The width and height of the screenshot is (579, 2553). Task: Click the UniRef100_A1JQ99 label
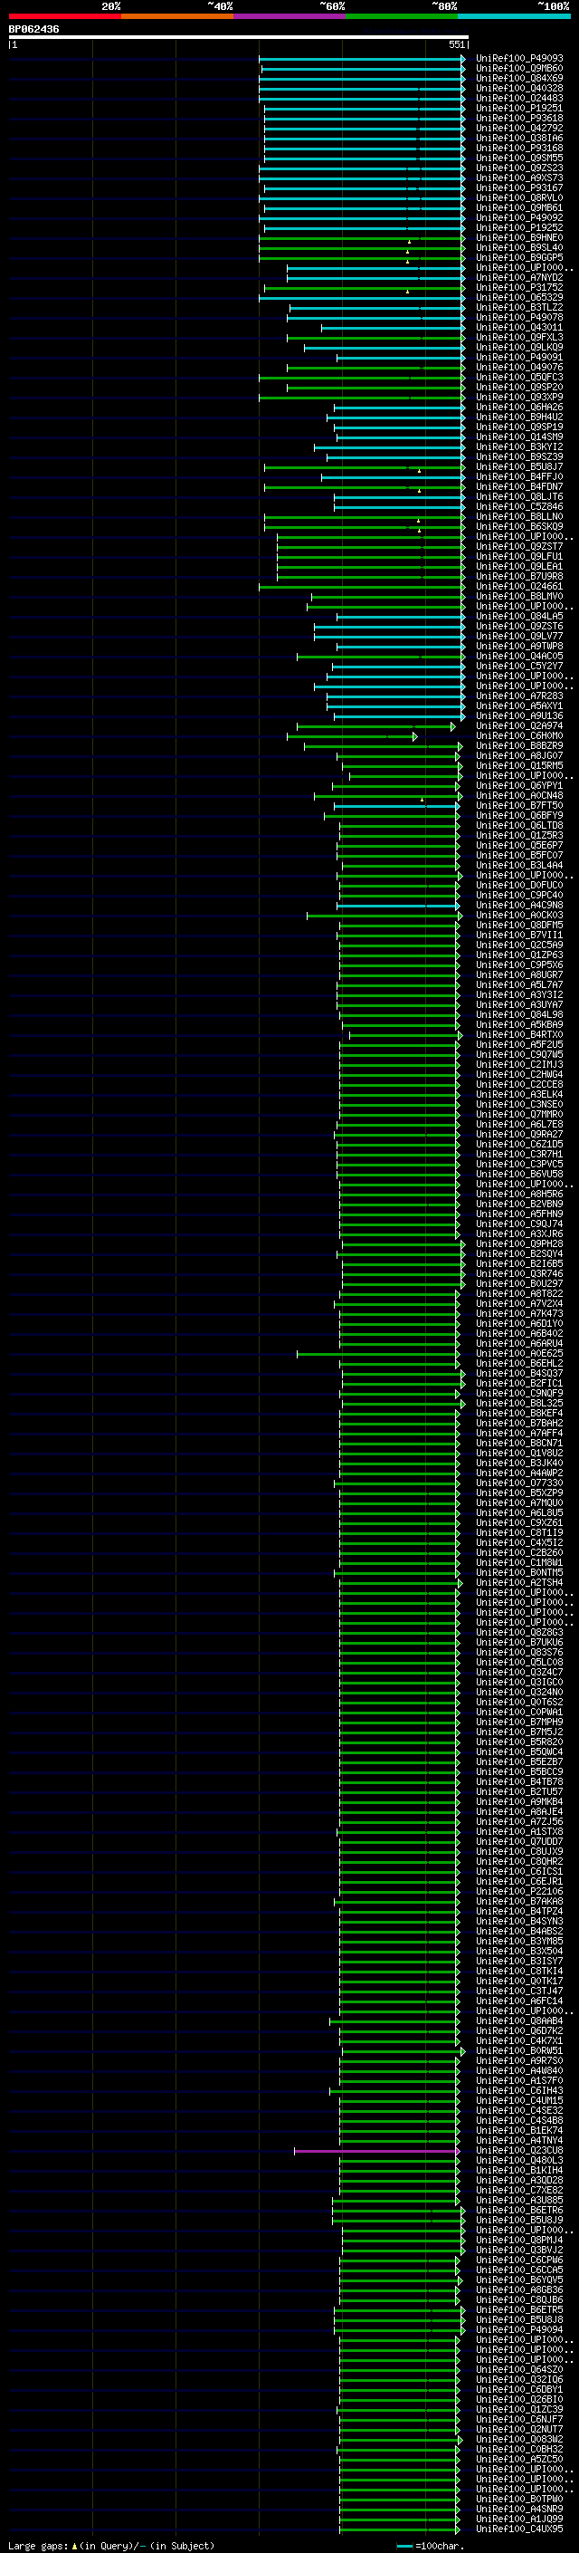[x=518, y=2519]
